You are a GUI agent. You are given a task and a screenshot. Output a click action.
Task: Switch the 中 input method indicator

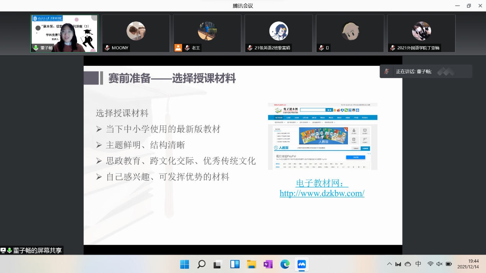[x=418, y=264]
